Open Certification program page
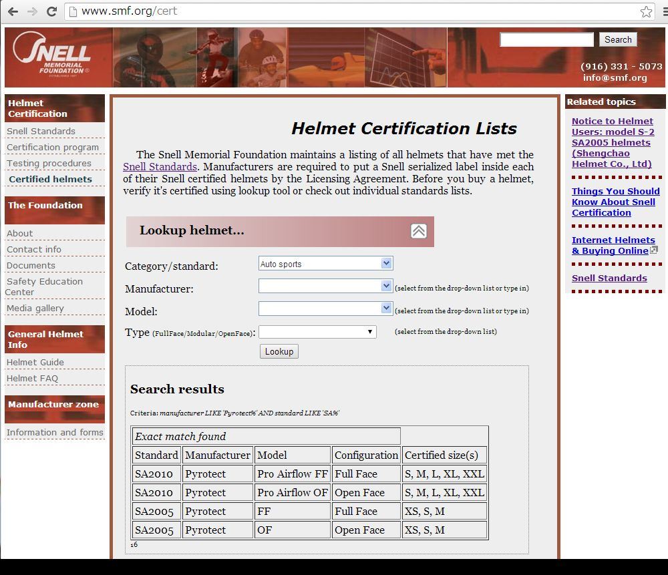 pyautogui.click(x=52, y=148)
